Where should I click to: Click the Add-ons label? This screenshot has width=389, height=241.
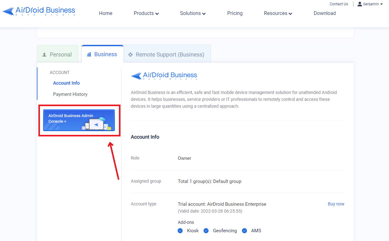point(186,222)
